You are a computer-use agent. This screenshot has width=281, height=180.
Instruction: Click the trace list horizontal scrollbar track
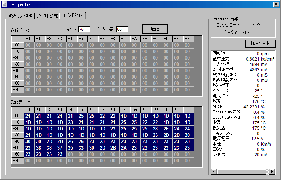(x=242, y=172)
